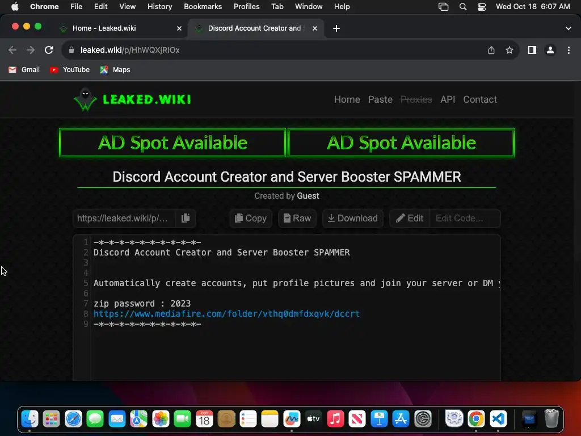This screenshot has height=436, width=581.
Task: Click the Guest author name
Action: [308, 196]
